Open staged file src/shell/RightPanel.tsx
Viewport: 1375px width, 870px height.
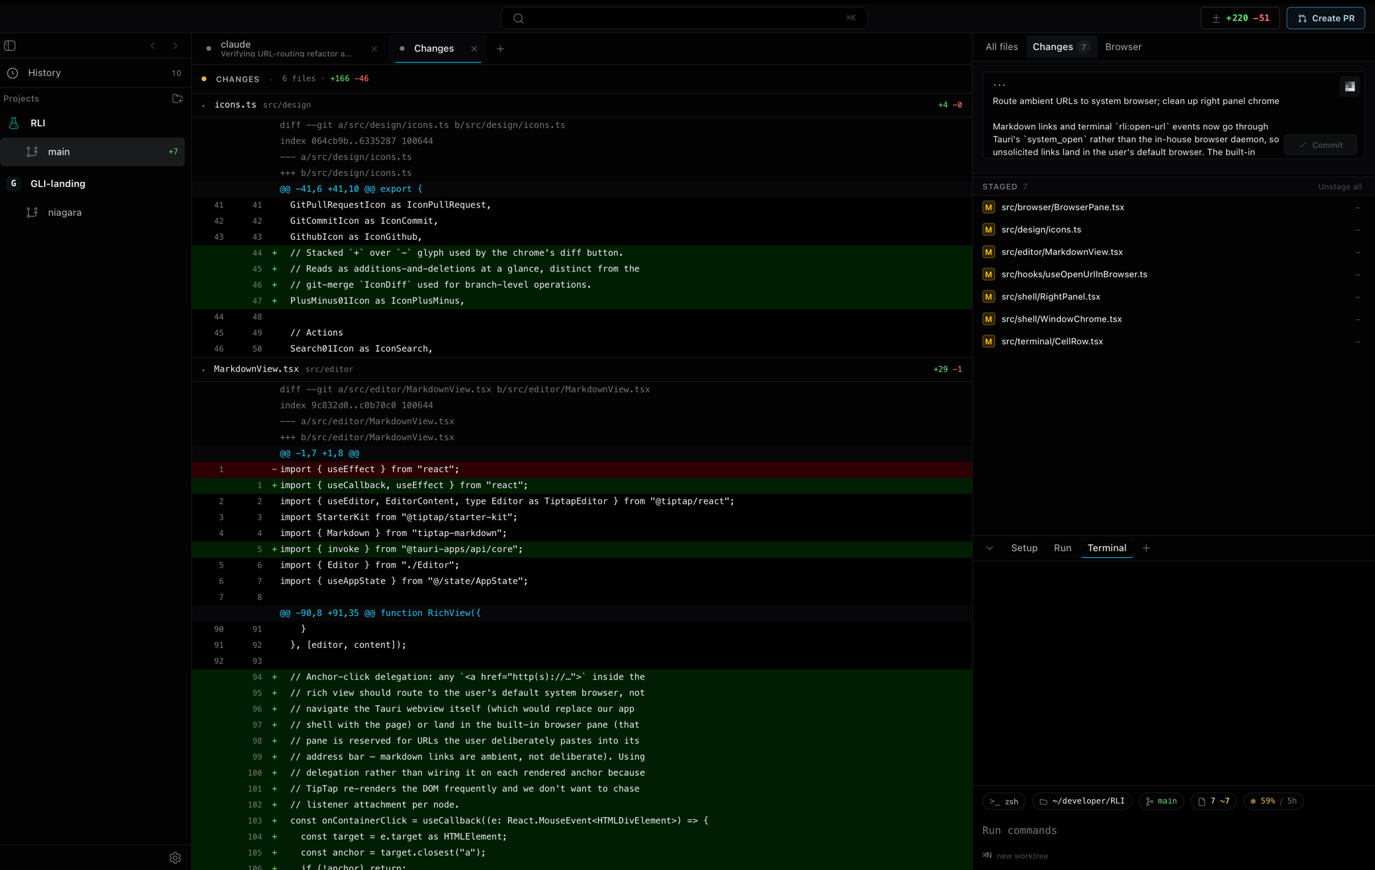(x=1050, y=297)
